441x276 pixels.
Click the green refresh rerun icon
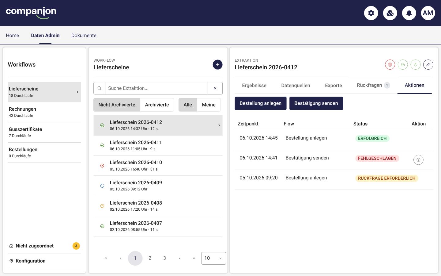point(416,65)
